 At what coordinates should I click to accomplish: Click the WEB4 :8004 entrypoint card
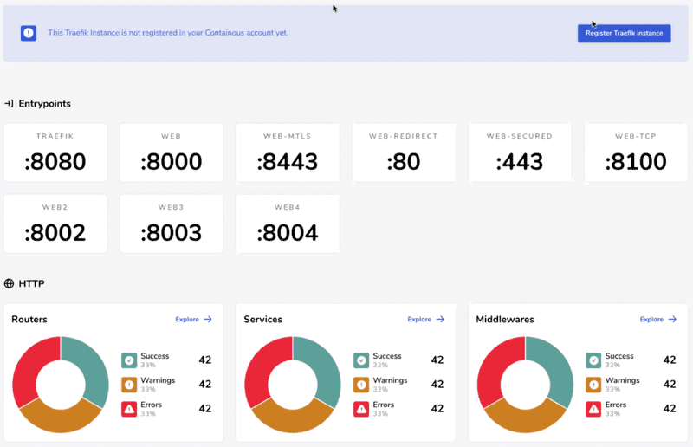[x=288, y=223]
